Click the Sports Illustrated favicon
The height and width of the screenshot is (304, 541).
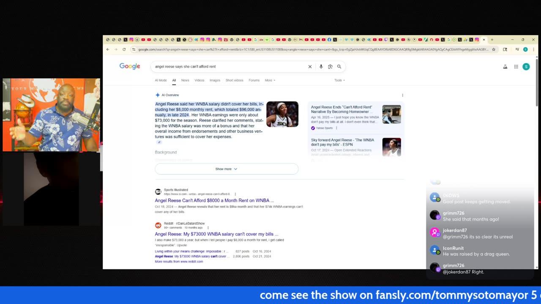158,192
